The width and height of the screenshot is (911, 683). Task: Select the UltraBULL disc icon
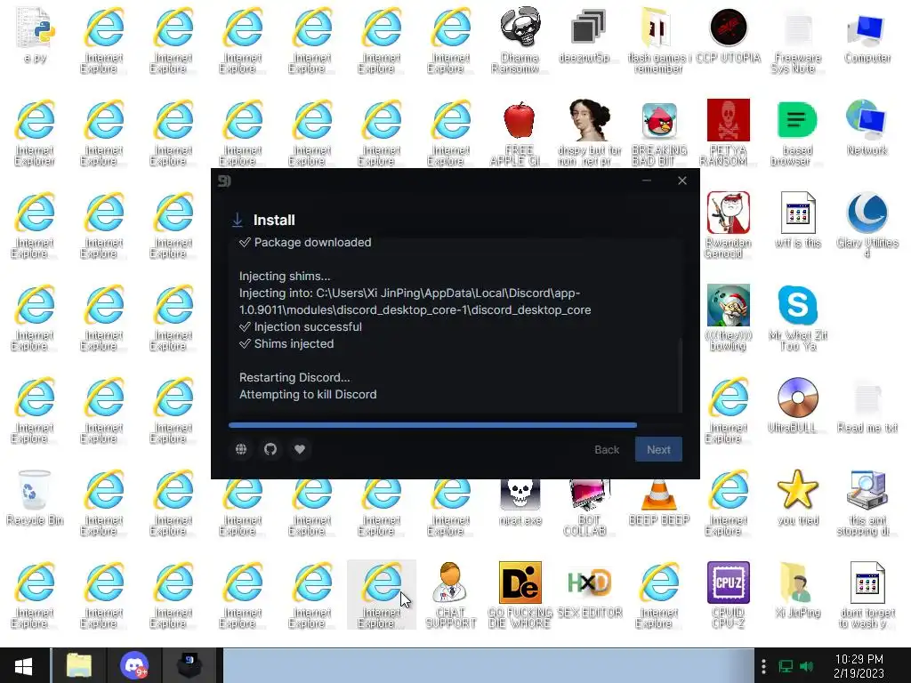pyautogui.click(x=797, y=406)
